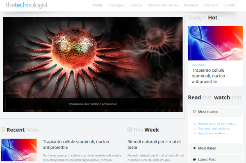
Task: Open the Contatti link
Action: [229, 5]
